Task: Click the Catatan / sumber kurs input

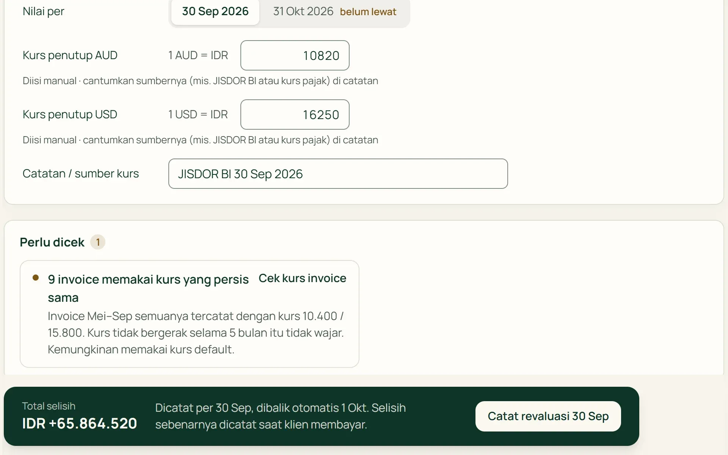Action: point(338,174)
